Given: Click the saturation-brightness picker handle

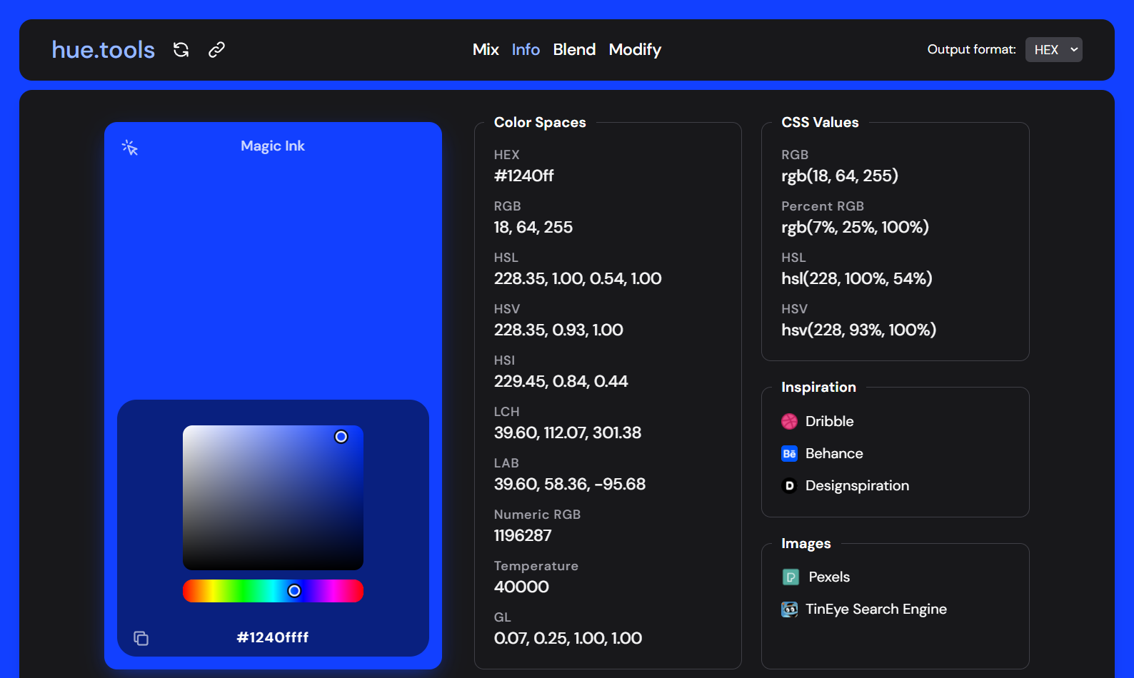Looking at the screenshot, I should [x=341, y=437].
